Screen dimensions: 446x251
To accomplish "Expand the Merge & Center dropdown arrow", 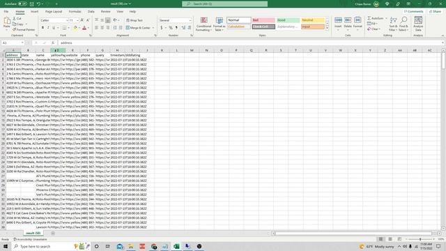I will (153, 28).
